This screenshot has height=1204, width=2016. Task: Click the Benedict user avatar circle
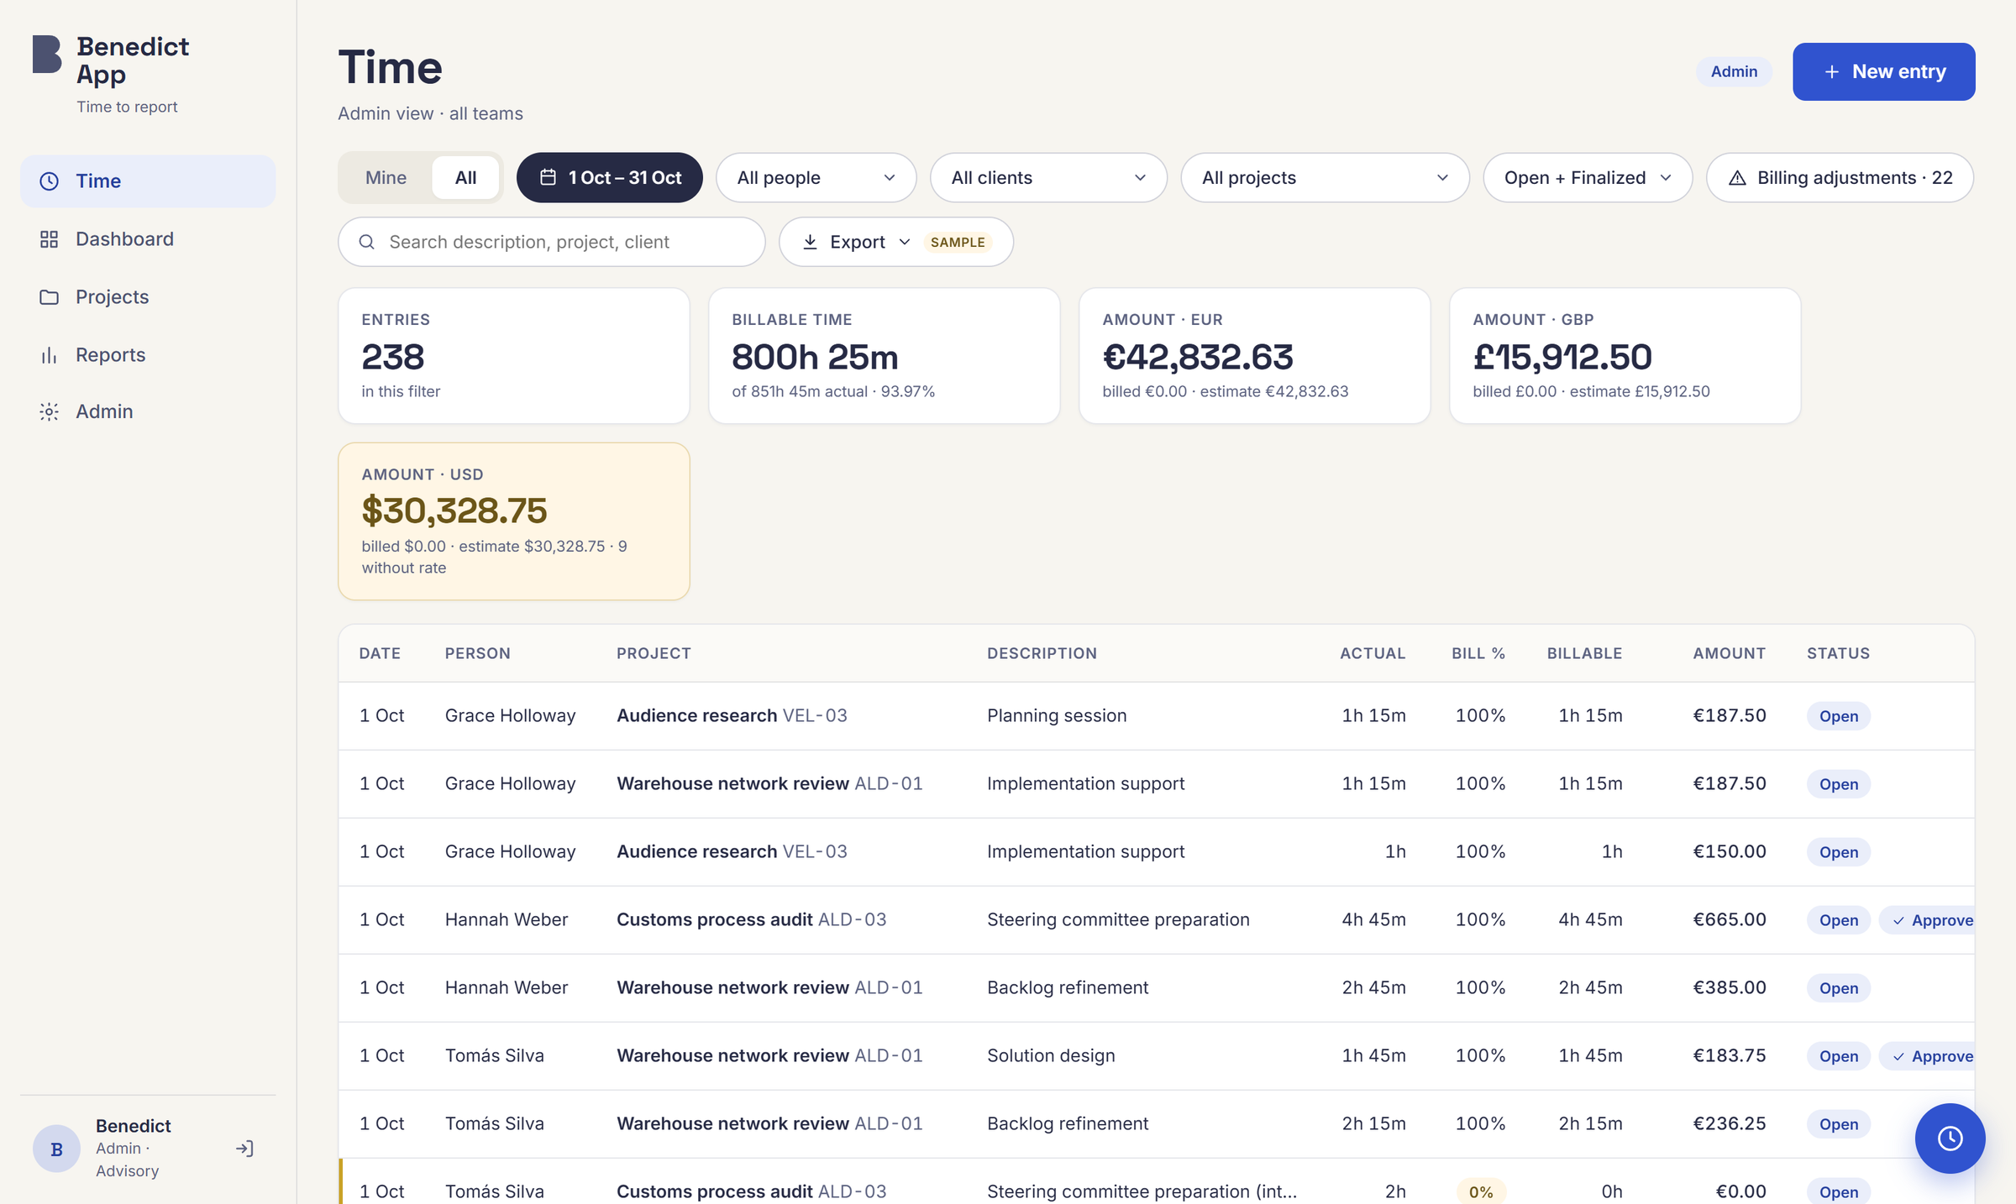[x=56, y=1149]
